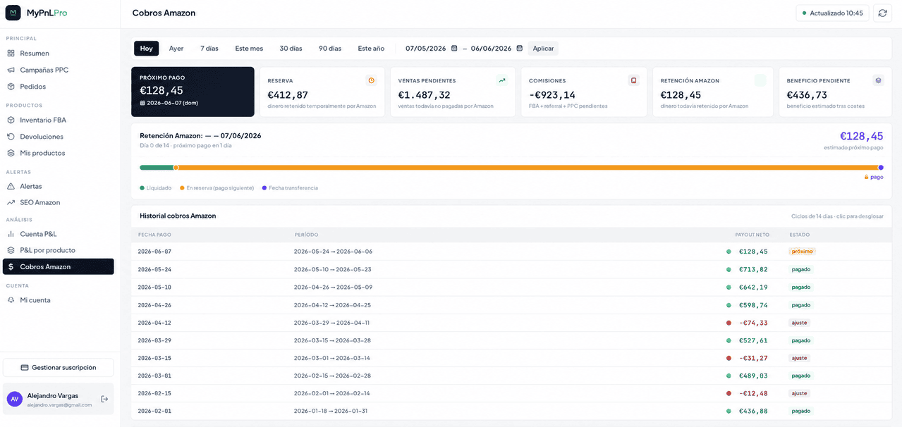Click the €436,88 payout amount
Viewport: 902px width, 427px height.
tap(753, 411)
